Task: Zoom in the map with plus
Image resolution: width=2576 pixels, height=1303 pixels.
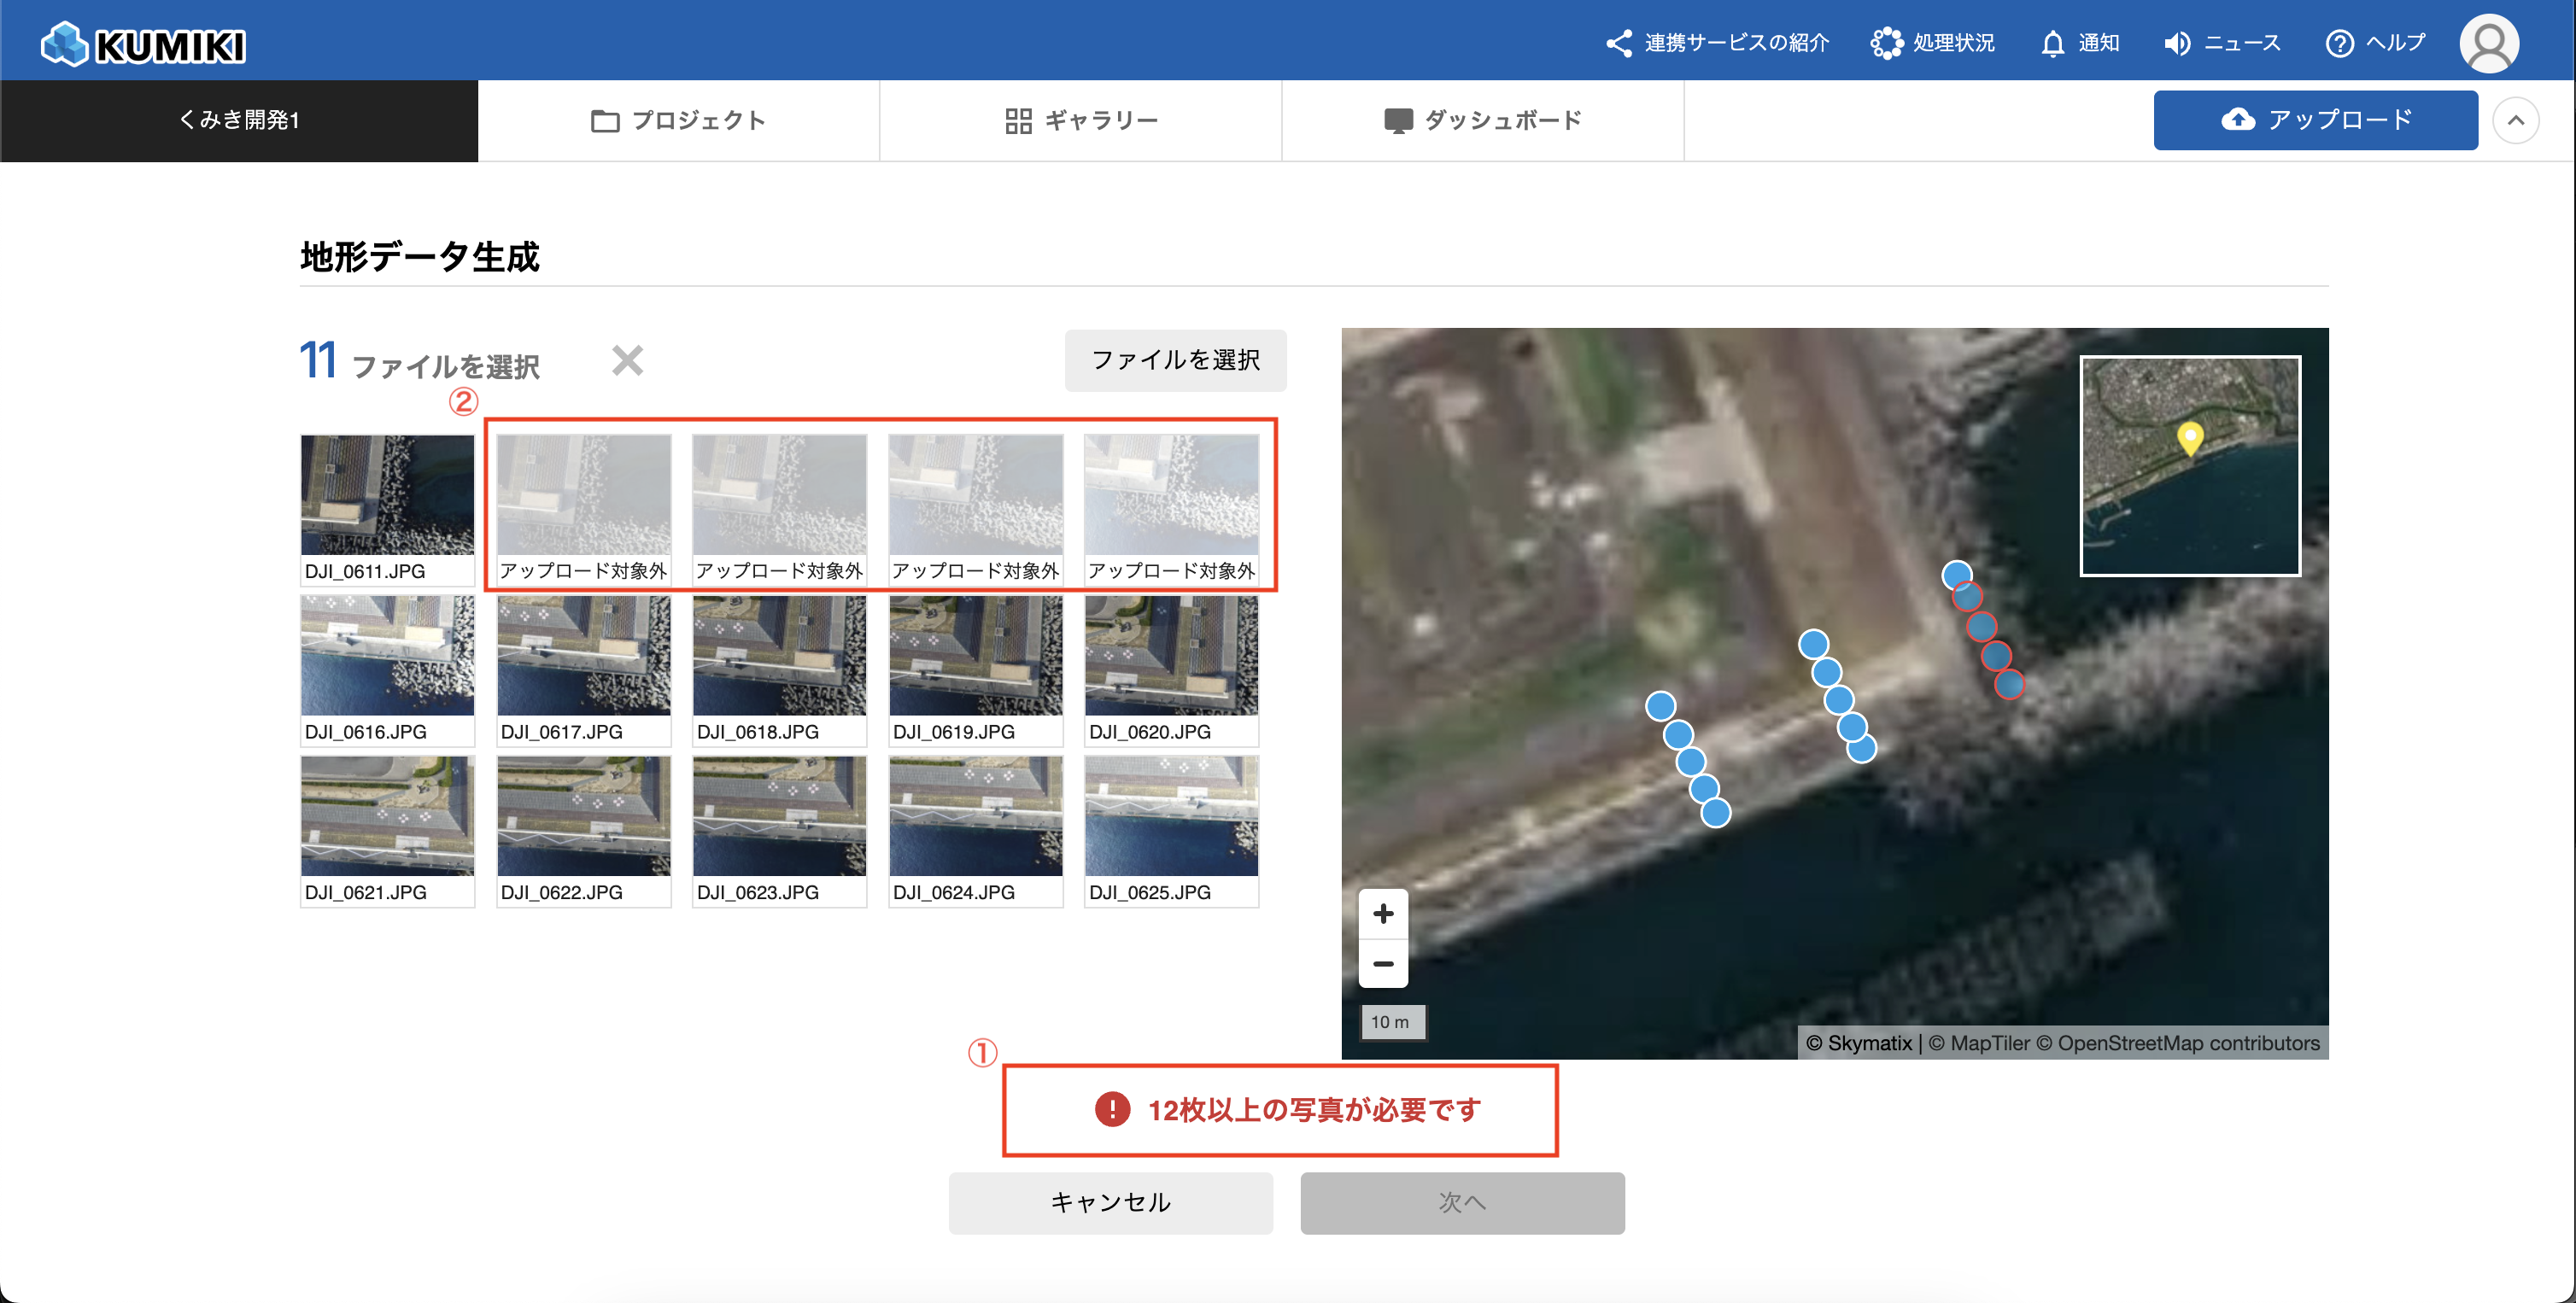Action: 1383,913
